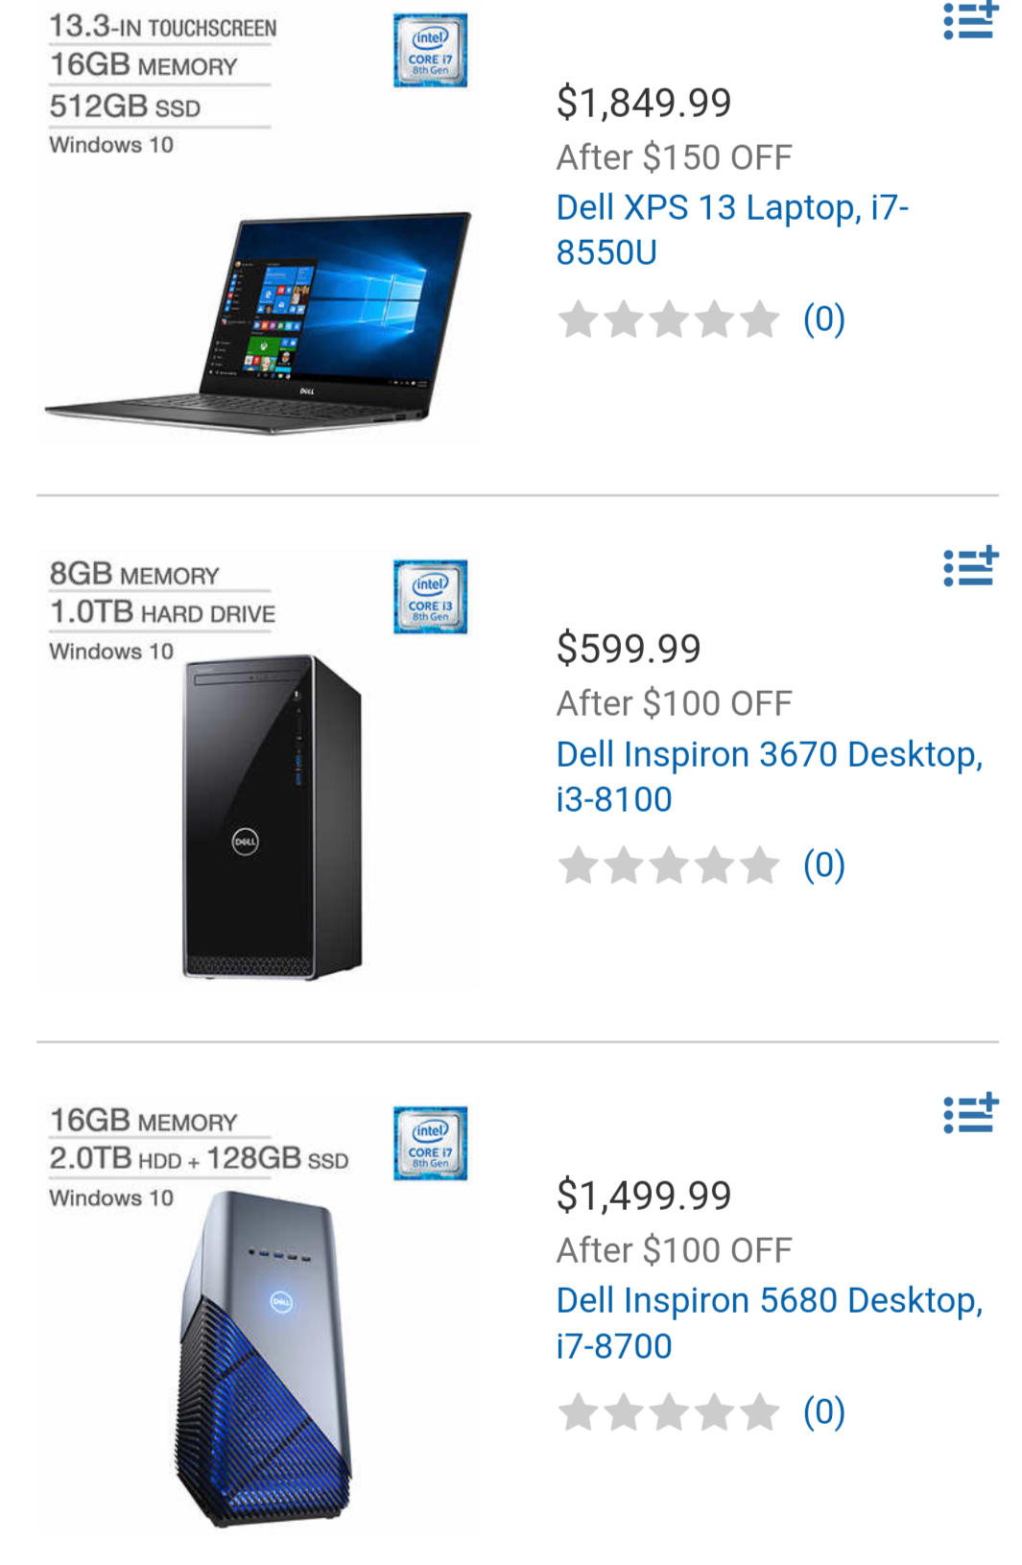Screen dimensions: 1022x1565
Task: Click star rating for Dell XPS 13
Action: [668, 320]
